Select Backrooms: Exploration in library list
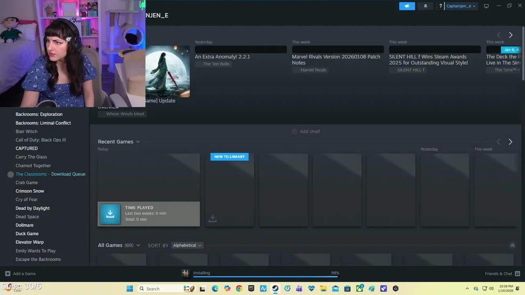Image resolution: width=525 pixels, height=295 pixels. pos(39,114)
